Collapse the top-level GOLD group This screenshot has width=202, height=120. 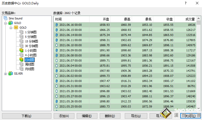pos(5,23)
